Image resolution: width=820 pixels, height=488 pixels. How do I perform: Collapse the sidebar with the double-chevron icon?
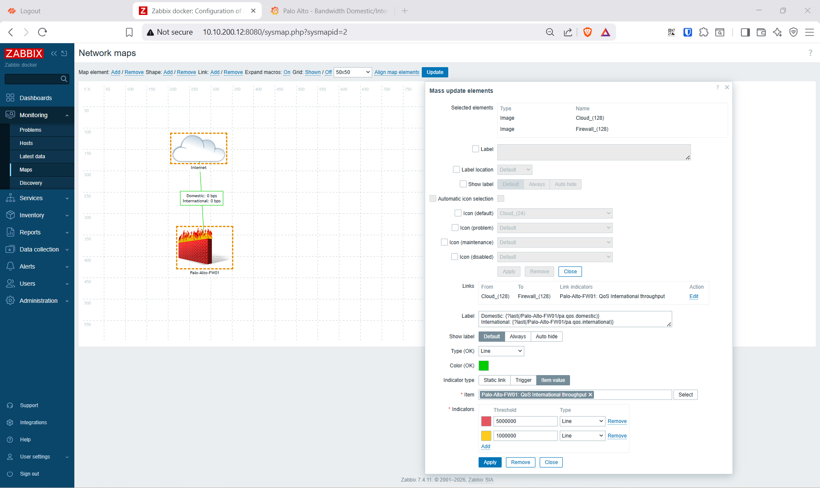[54, 53]
